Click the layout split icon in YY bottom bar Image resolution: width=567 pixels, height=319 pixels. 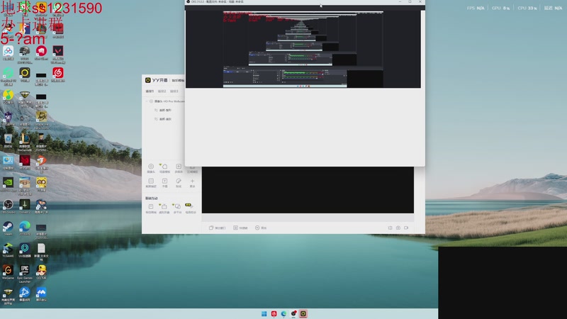[391, 228]
